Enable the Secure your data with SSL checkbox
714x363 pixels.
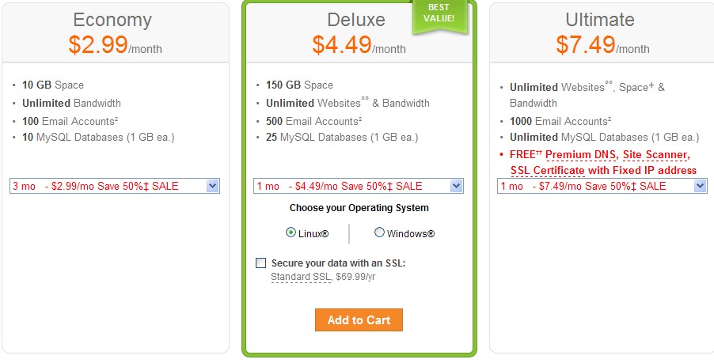pyautogui.click(x=261, y=263)
